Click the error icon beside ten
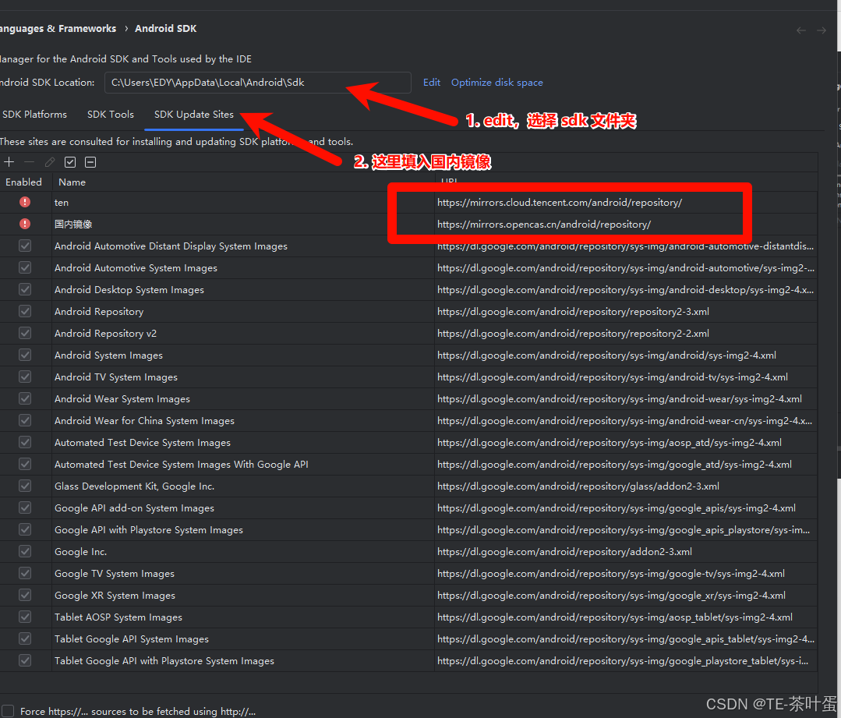Image resolution: width=841 pixels, height=718 pixels. 25,203
